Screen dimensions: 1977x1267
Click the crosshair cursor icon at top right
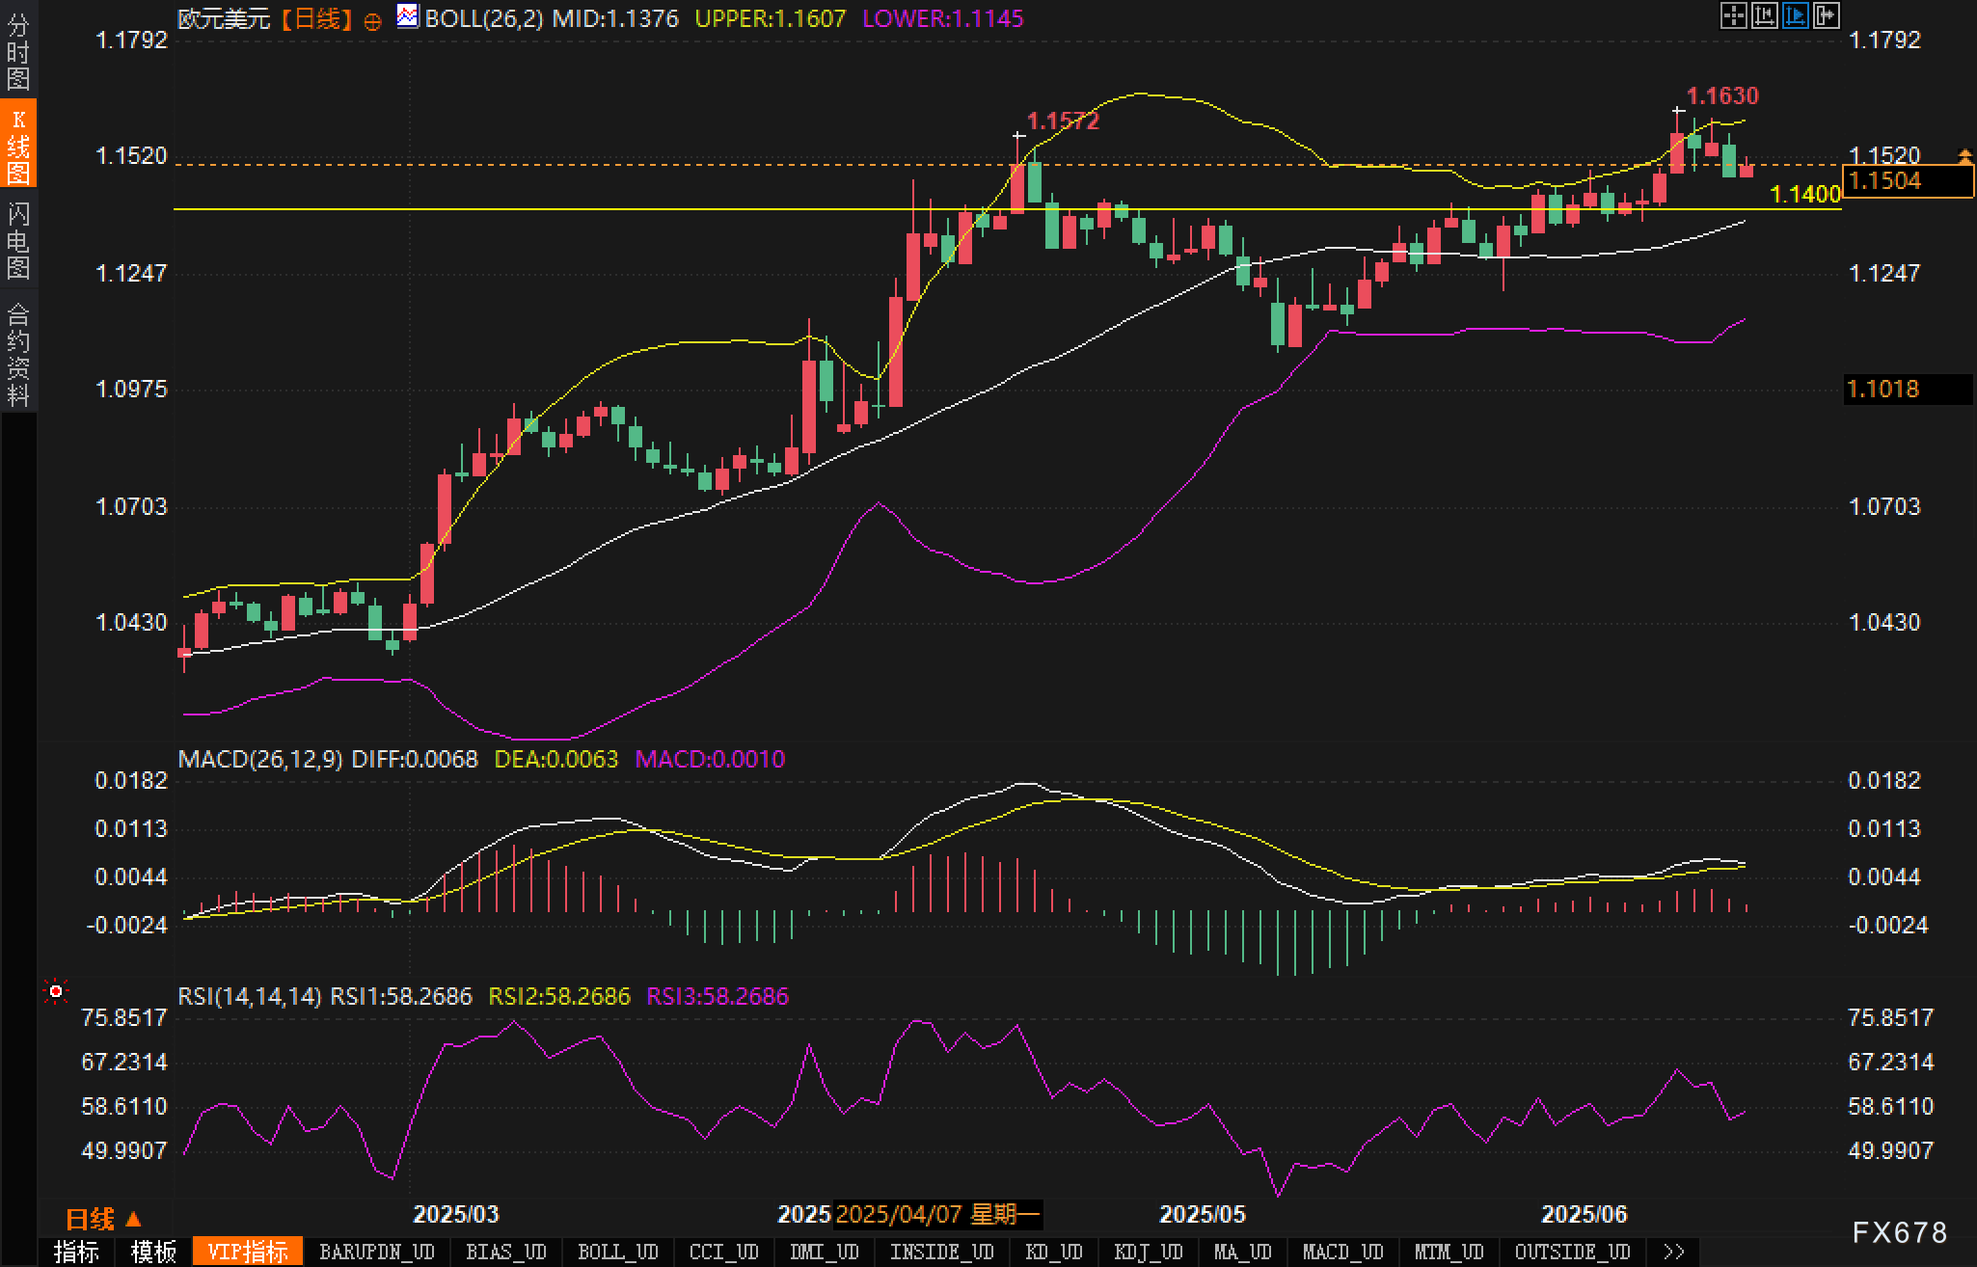click(x=1733, y=15)
